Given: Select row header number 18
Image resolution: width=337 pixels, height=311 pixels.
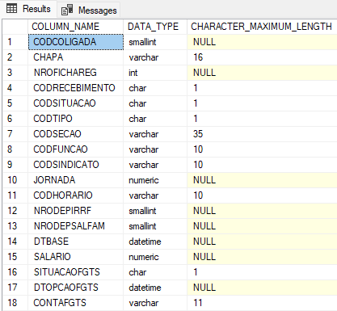Looking at the screenshot, I should tap(15, 303).
